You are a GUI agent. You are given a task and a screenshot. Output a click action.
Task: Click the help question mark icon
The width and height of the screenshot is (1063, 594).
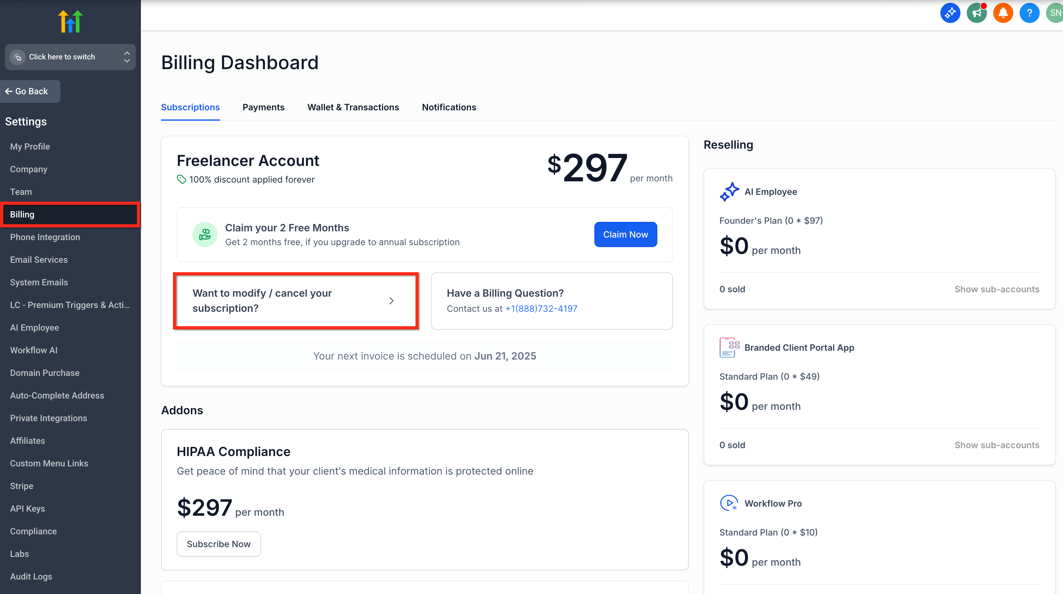tap(1029, 13)
